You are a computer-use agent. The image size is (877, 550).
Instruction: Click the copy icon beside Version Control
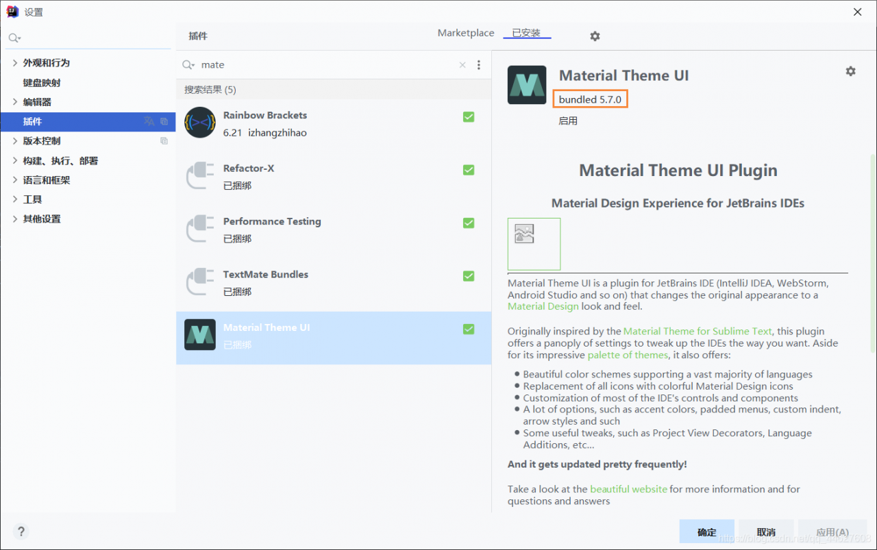164,141
